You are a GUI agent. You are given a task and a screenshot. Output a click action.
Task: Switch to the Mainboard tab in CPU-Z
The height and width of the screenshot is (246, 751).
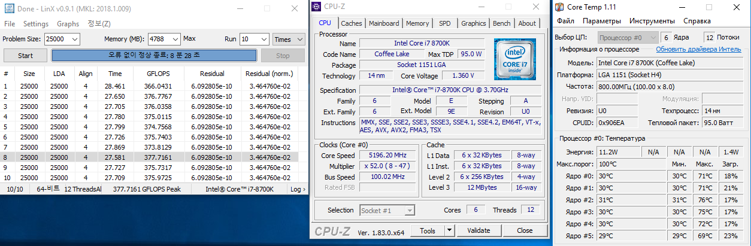tap(384, 23)
